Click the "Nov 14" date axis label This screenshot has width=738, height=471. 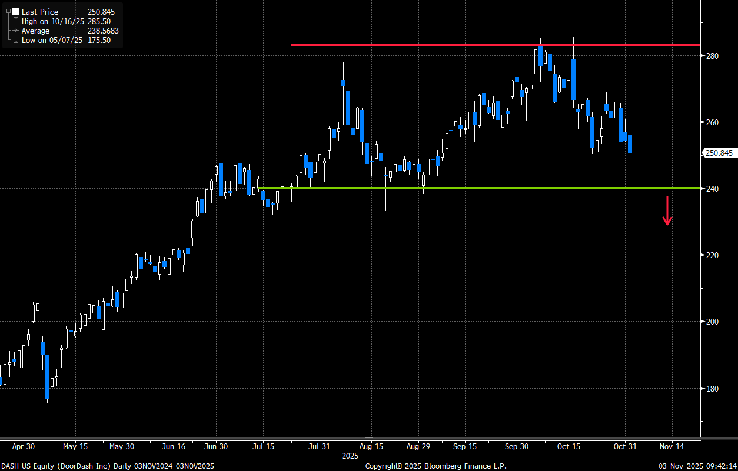pos(671,446)
